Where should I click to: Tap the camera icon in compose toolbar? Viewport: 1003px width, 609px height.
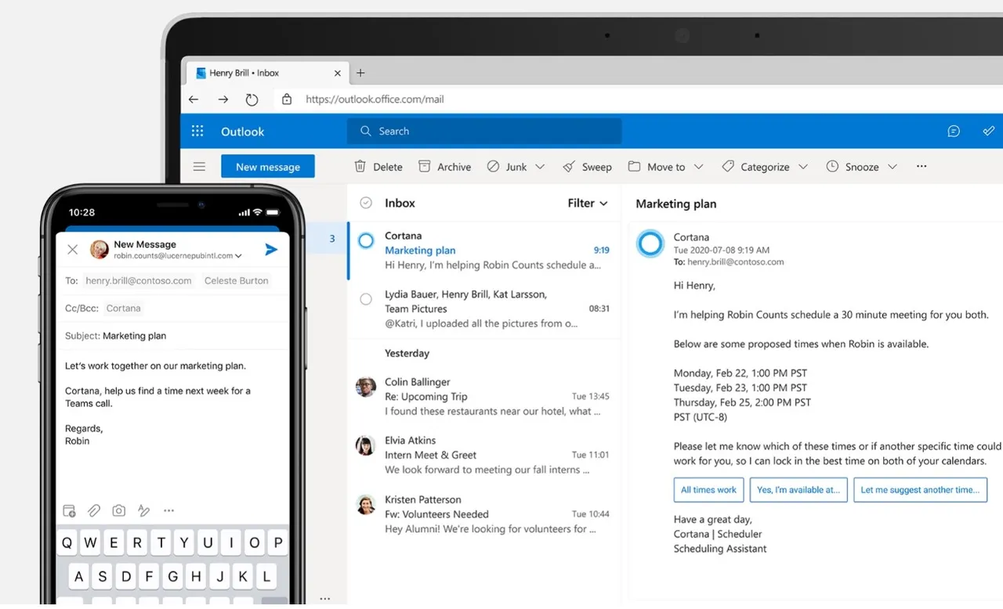point(119,510)
